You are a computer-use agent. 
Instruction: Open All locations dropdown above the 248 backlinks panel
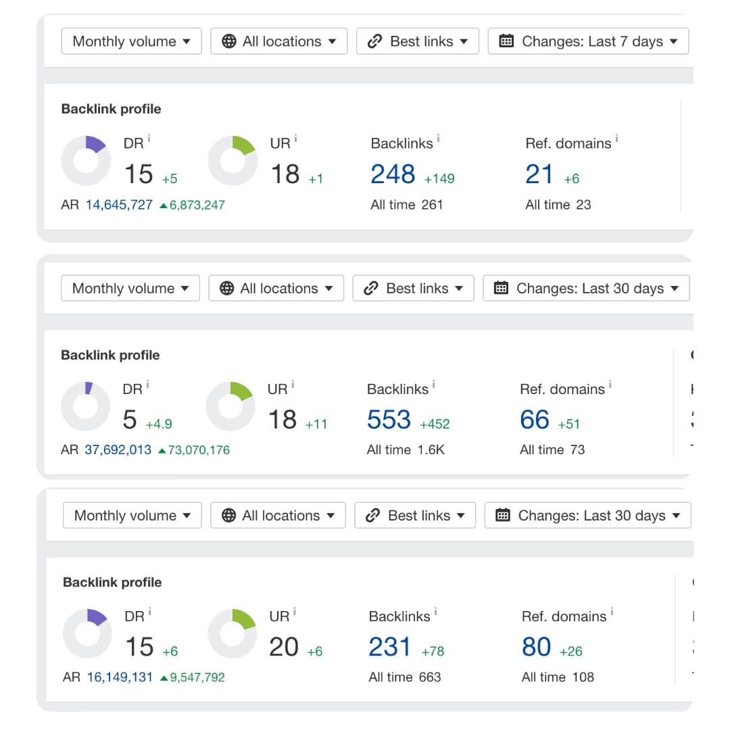click(279, 41)
